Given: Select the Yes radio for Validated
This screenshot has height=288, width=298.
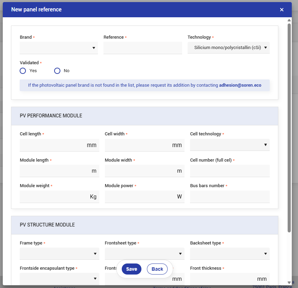Looking at the screenshot, I should (x=23, y=71).
